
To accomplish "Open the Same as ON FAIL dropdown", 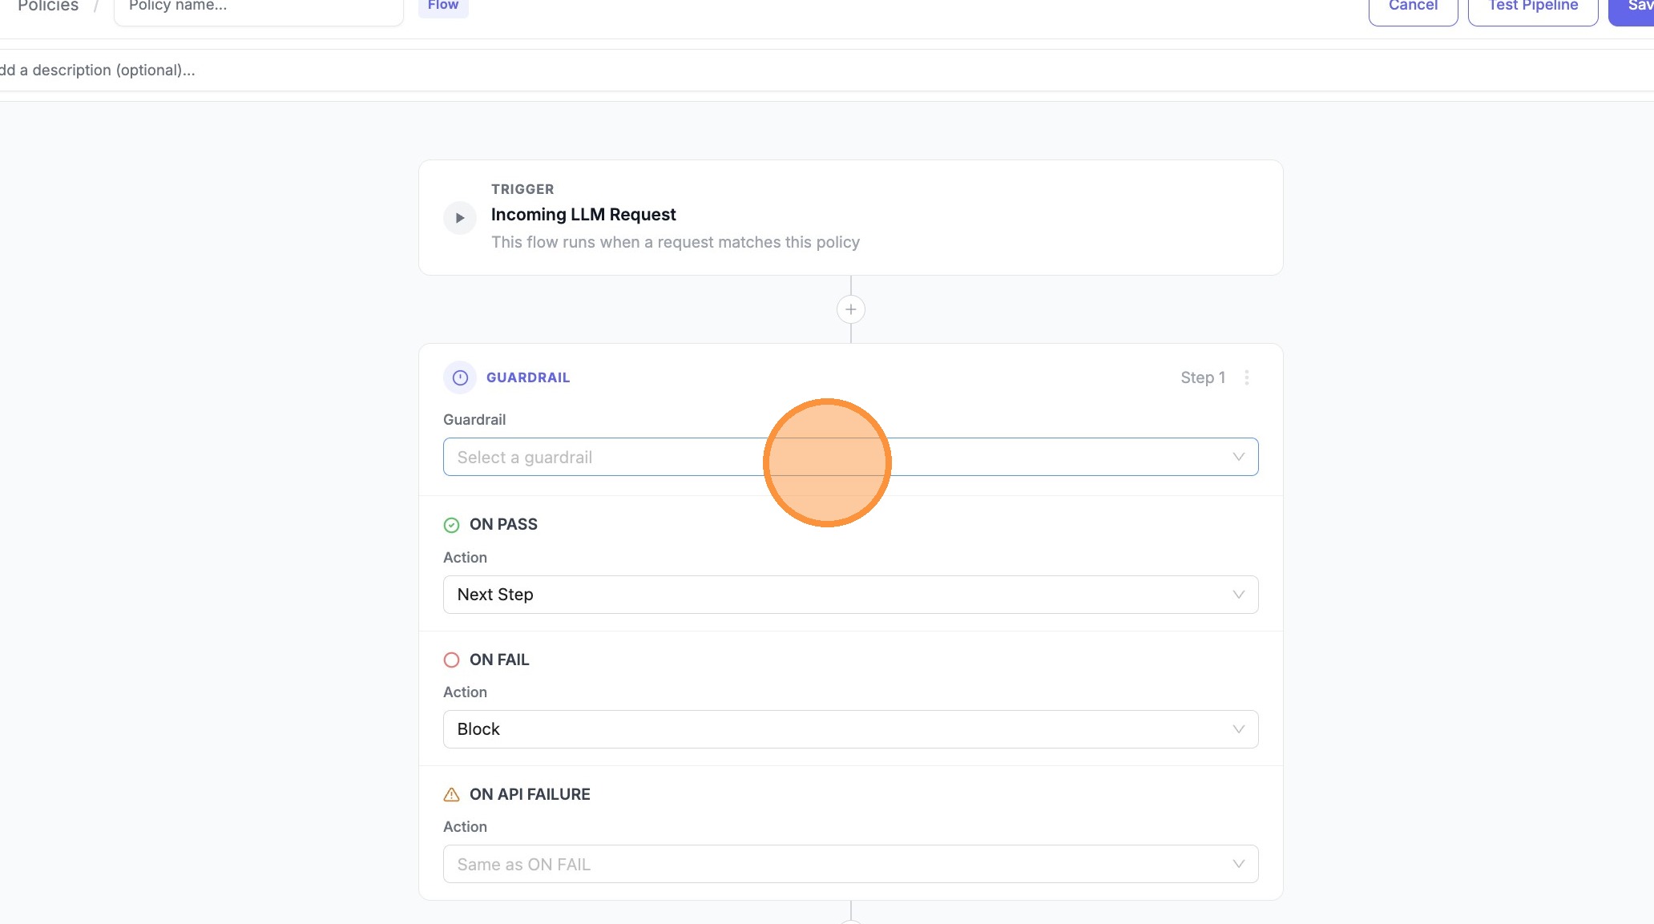I will point(850,864).
